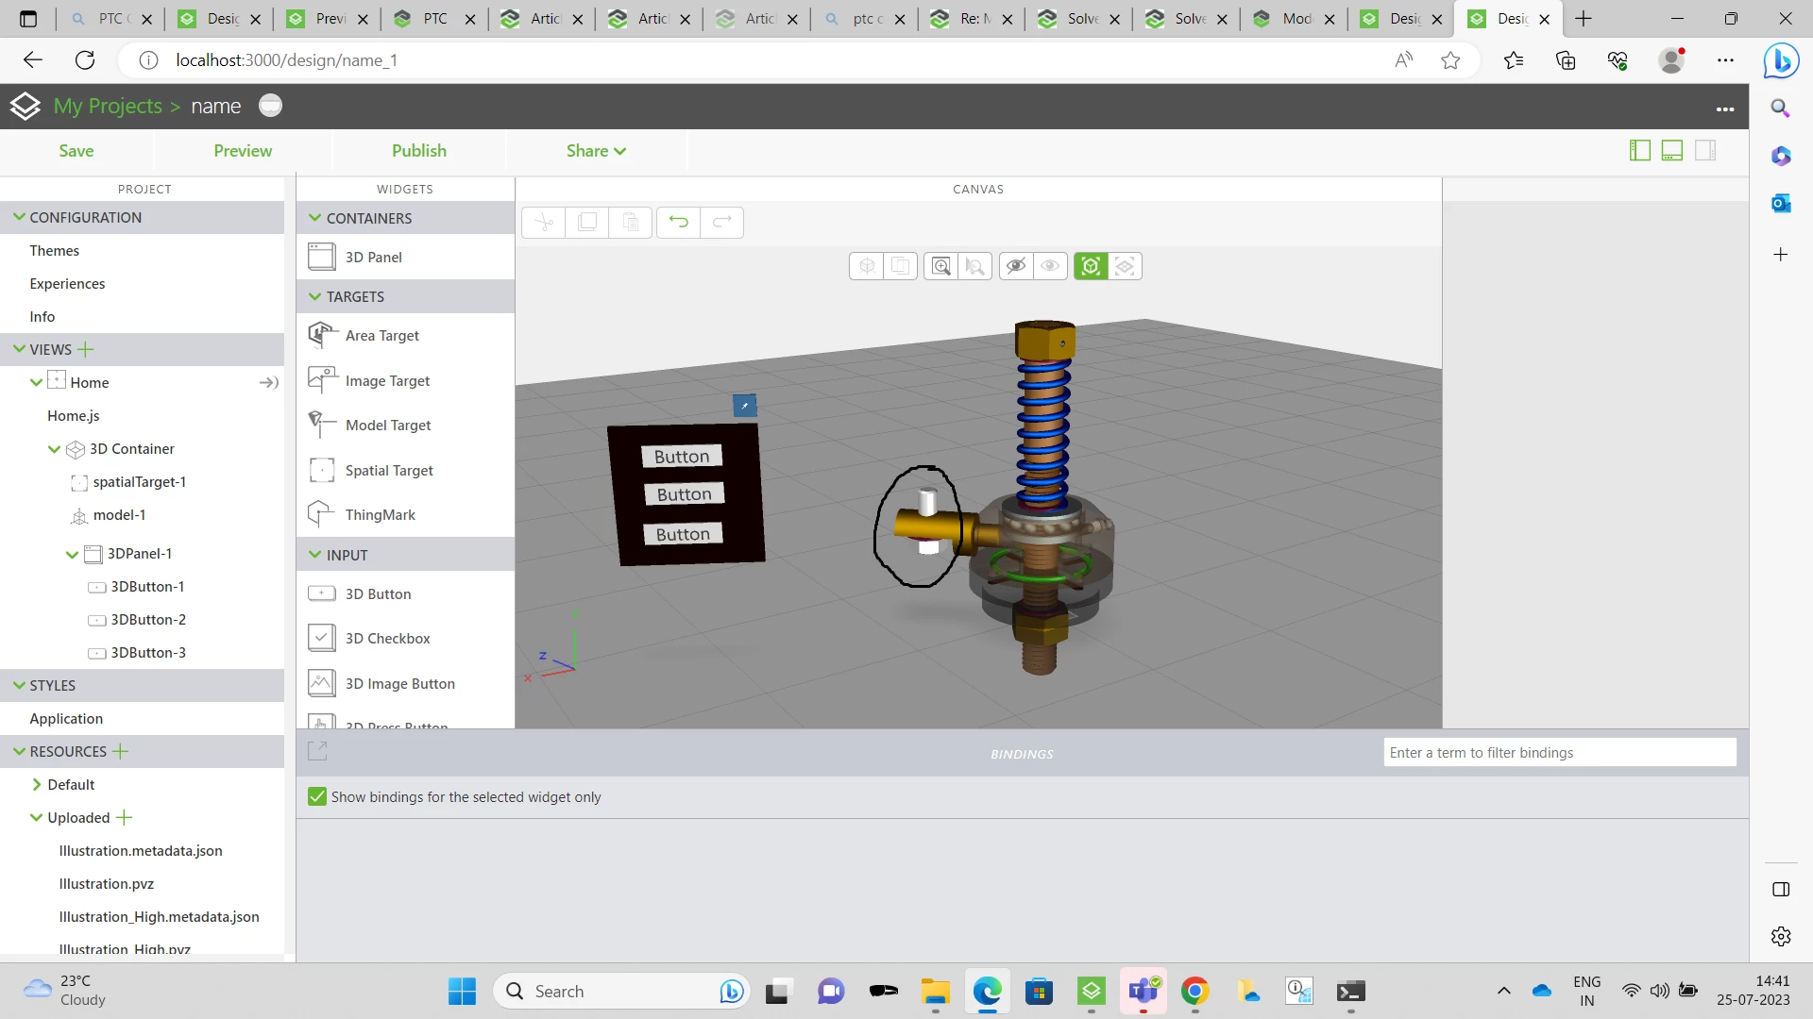Viewport: 1813px width, 1019px height.
Task: Expand the Default resources folder
Action: [36, 784]
